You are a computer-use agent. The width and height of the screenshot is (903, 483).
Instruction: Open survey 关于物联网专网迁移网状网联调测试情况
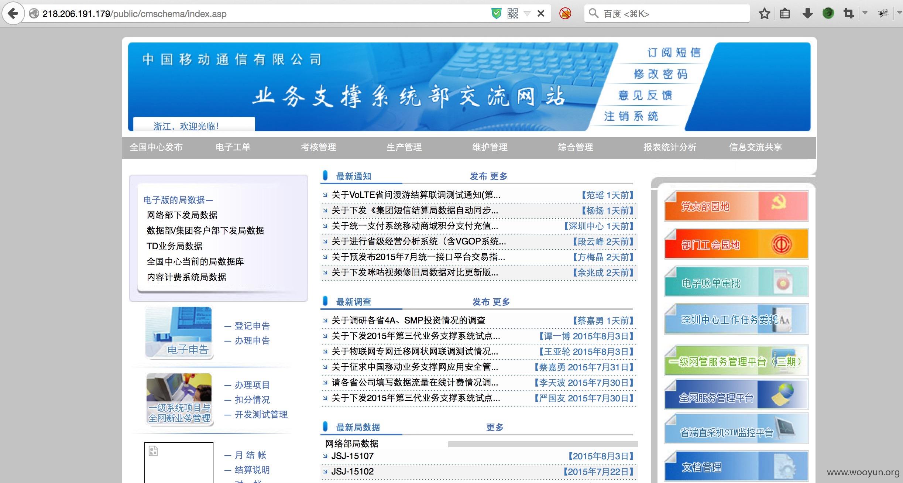[415, 352]
